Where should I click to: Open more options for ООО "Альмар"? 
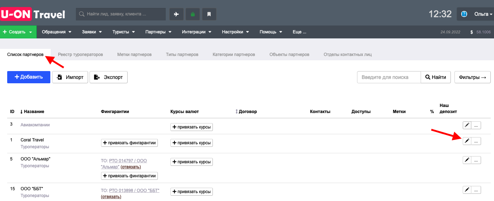point(476,160)
